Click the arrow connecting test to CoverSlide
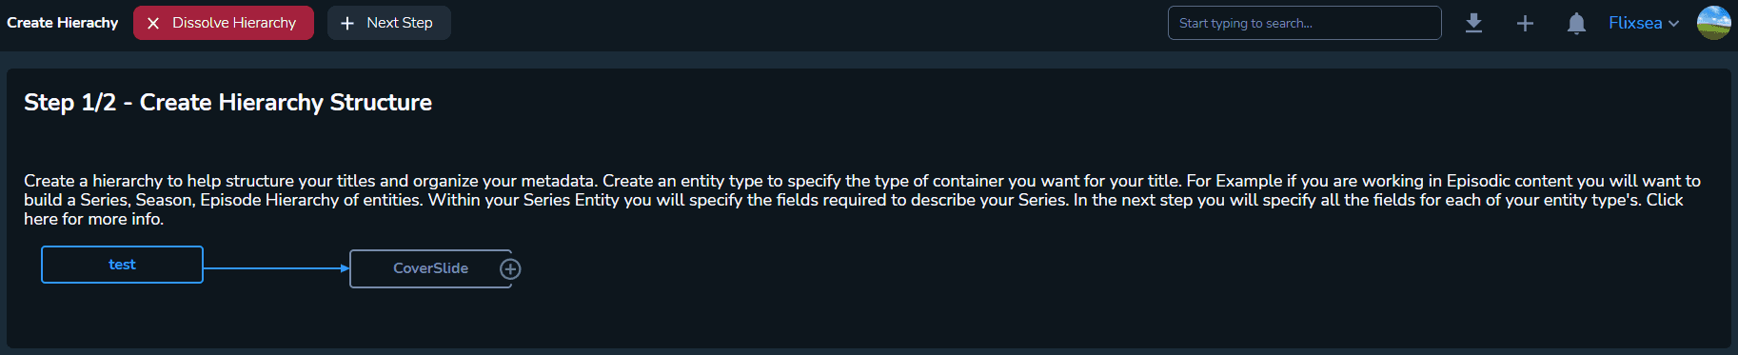 pyautogui.click(x=276, y=268)
